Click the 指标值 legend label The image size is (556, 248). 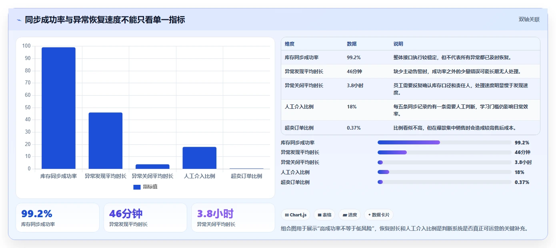[x=150, y=187]
